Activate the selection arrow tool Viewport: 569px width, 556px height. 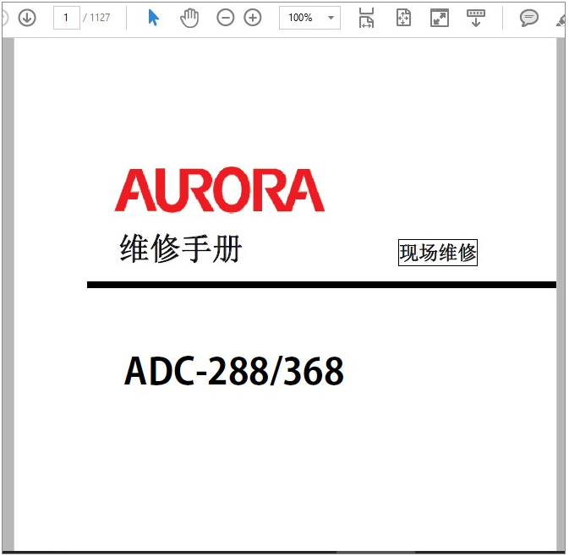click(154, 18)
